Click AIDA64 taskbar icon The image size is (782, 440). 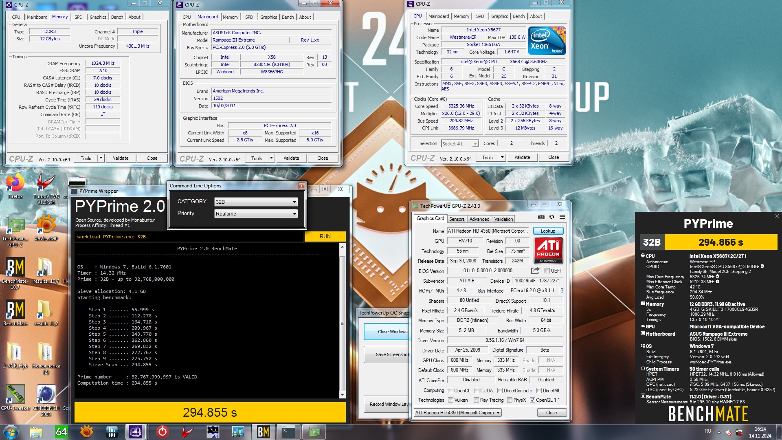[x=61, y=431]
